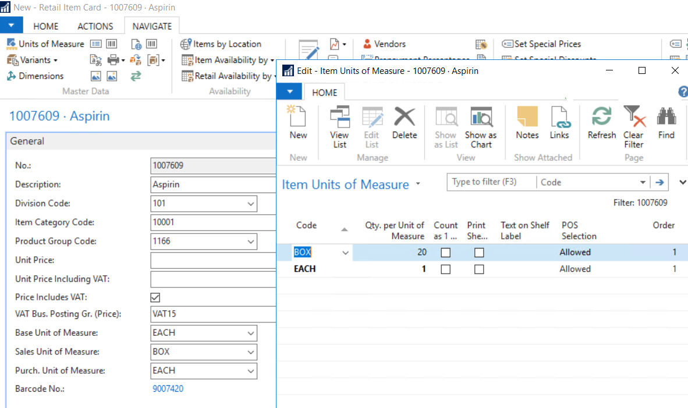Click the green swap arrows icon
The width and height of the screenshot is (688, 408).
point(136,76)
